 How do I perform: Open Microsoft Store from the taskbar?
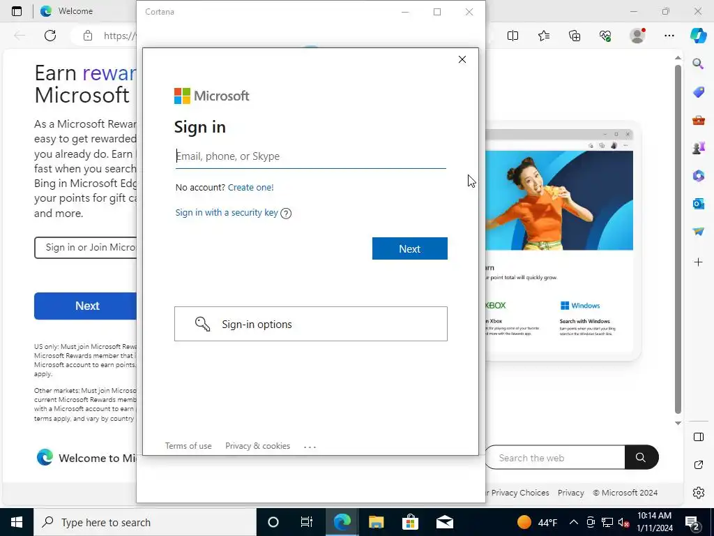[410, 522]
